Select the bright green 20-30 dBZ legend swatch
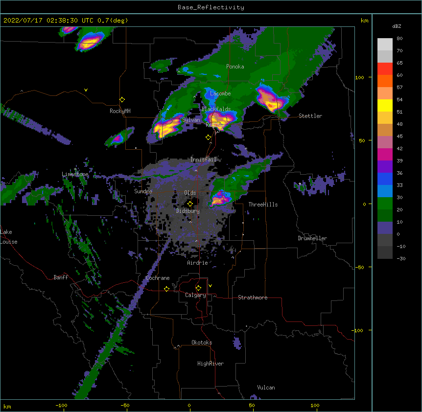 tap(385, 204)
